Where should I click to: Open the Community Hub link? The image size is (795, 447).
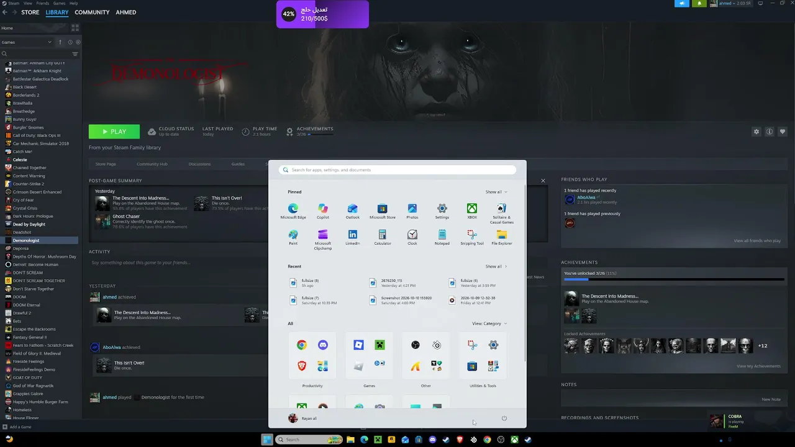tap(152, 164)
